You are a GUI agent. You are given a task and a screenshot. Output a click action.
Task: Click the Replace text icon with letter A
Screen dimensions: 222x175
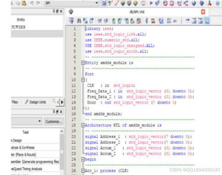(x=85, y=21)
